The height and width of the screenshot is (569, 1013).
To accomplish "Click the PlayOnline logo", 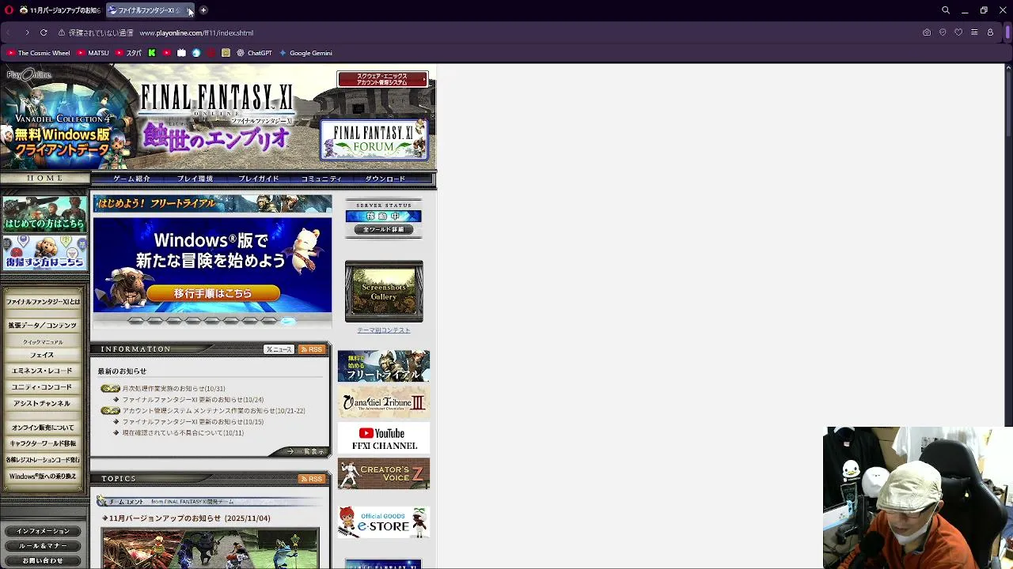I will tap(29, 75).
